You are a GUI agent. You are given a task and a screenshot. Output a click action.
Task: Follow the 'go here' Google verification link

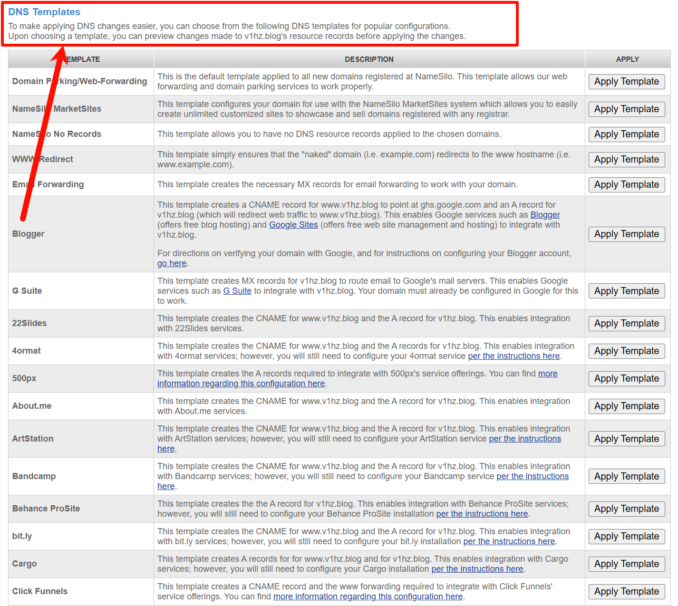172,263
